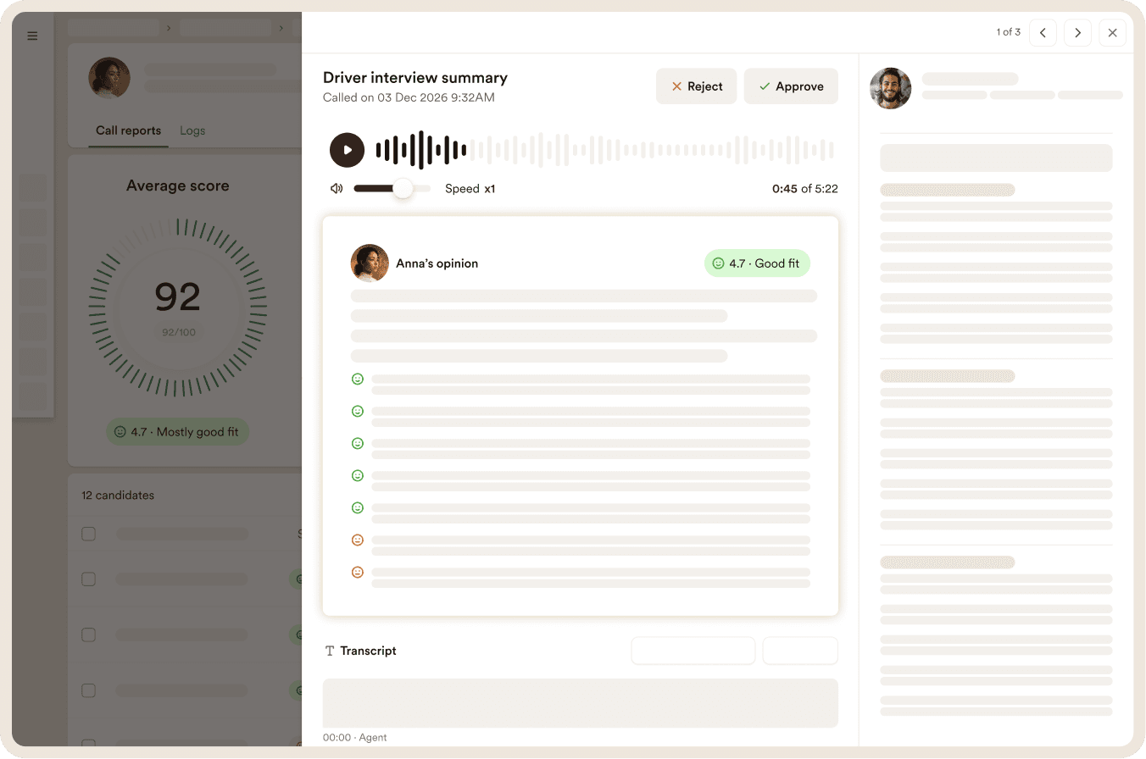1146x759 pixels.
Task: Click the 'Average score' heading
Action: click(x=178, y=186)
